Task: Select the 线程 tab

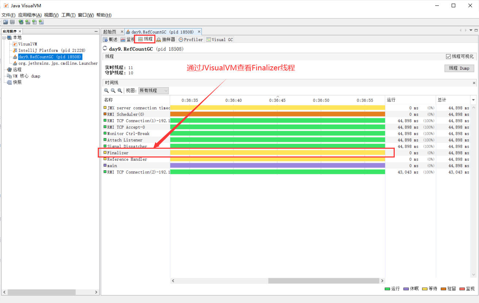Action: click(x=145, y=39)
